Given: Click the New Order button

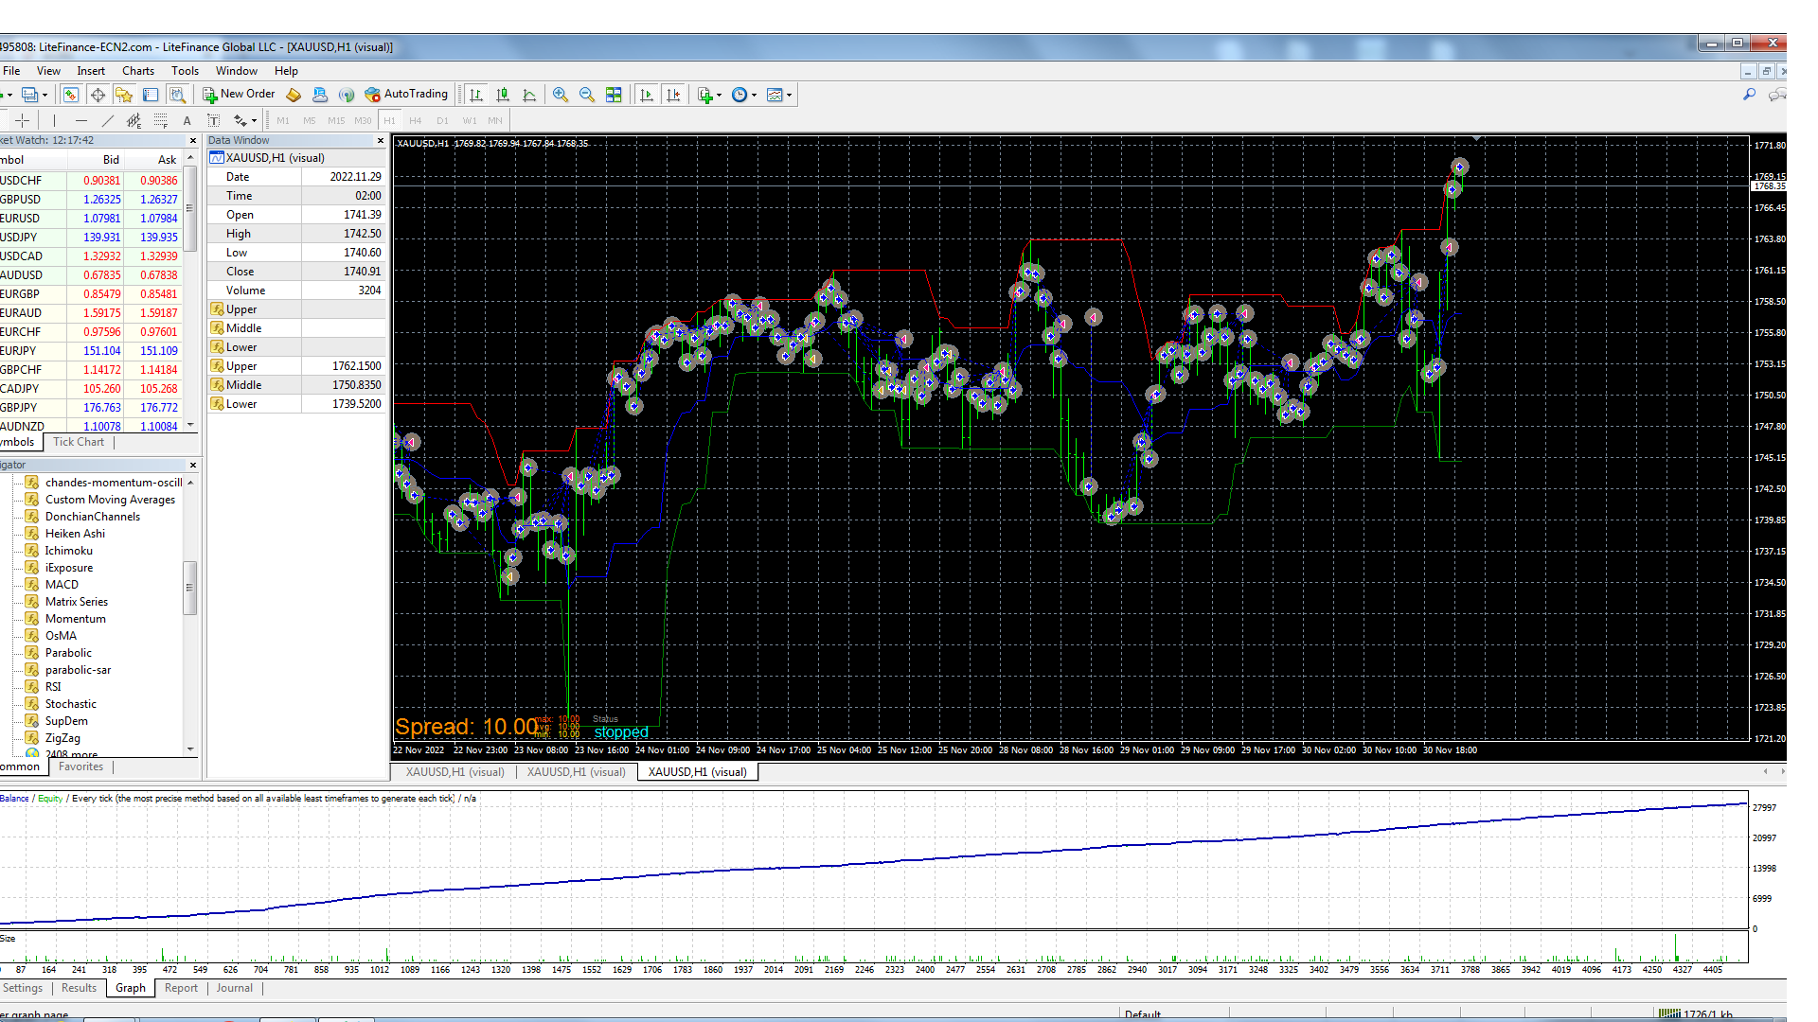Looking at the screenshot, I should point(239,94).
